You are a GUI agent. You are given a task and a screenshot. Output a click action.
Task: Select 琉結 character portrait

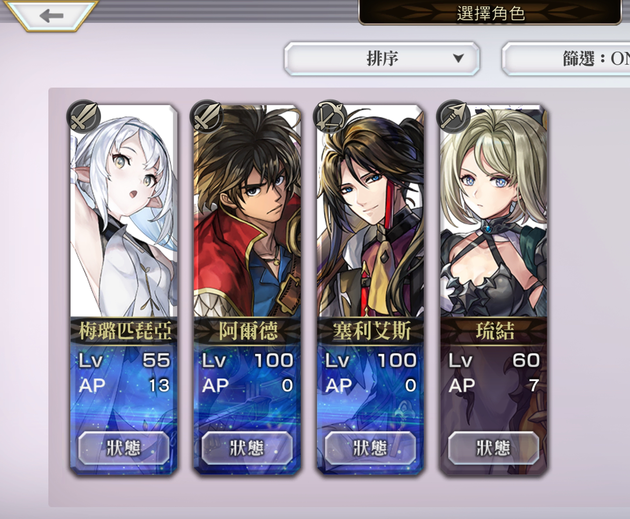coord(493,211)
